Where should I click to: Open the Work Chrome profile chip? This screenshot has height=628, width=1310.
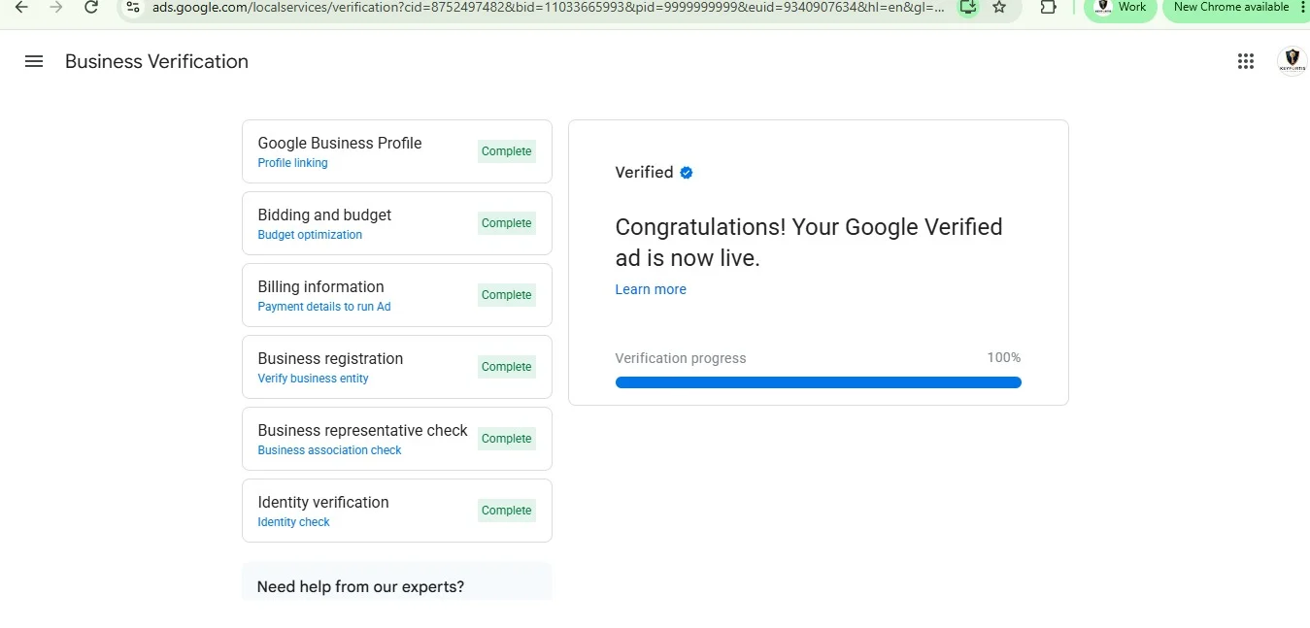1121,8
